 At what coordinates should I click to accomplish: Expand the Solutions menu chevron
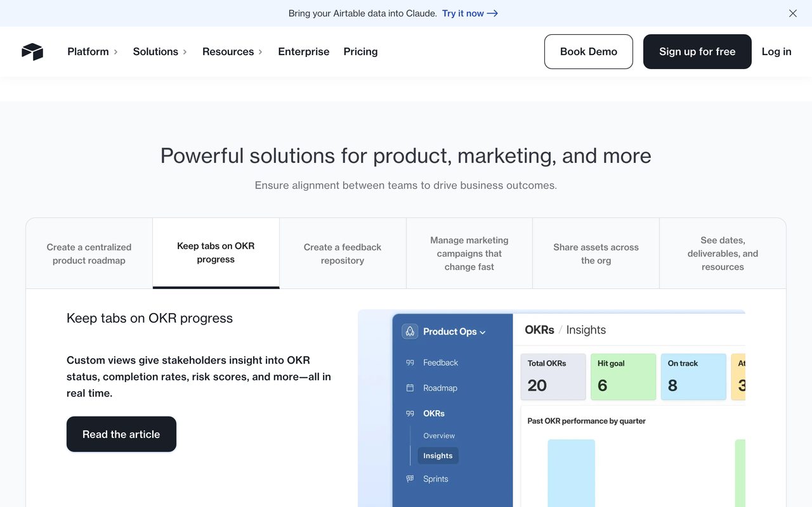(185, 52)
